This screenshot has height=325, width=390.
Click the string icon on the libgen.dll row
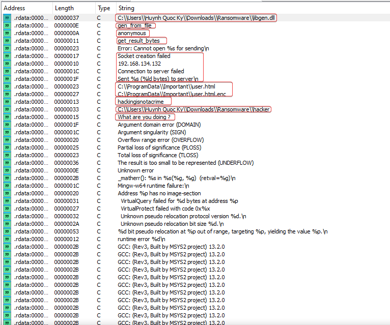coord(7,18)
